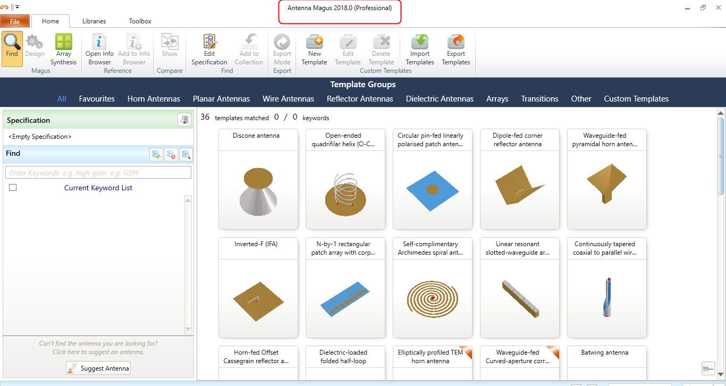Screen dimensions: 726x386
Task: Click the Suggest Antenna button
Action: (x=98, y=368)
